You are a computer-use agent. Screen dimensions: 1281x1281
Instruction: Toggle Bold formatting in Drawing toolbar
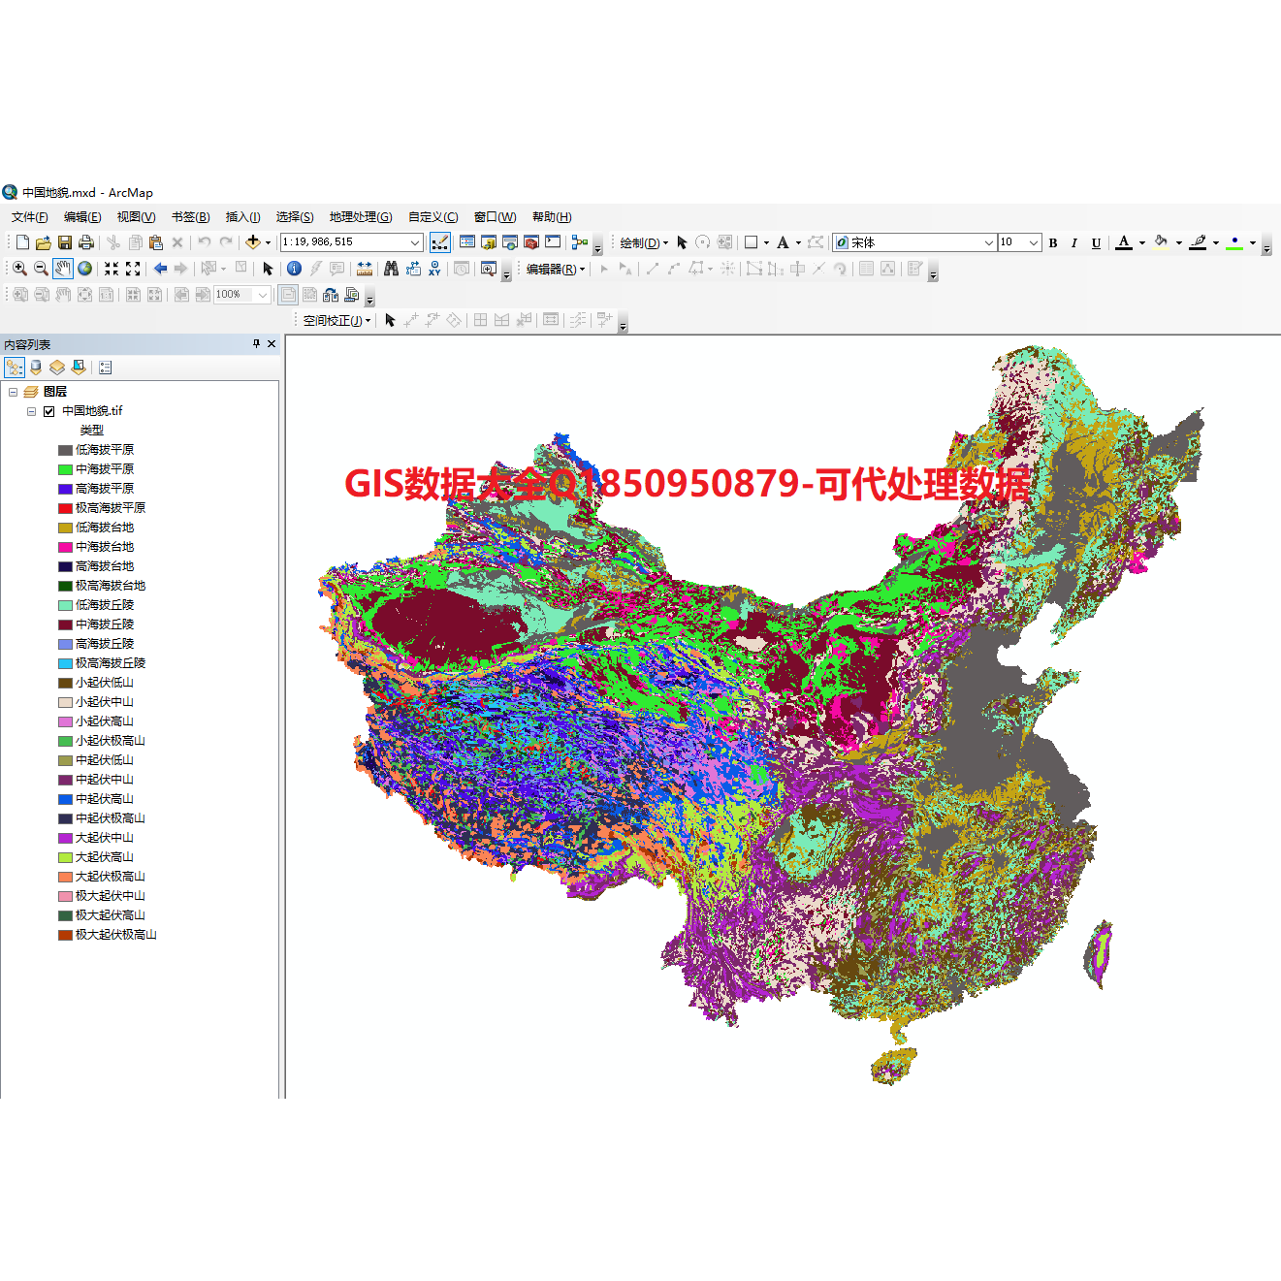pyautogui.click(x=1053, y=242)
